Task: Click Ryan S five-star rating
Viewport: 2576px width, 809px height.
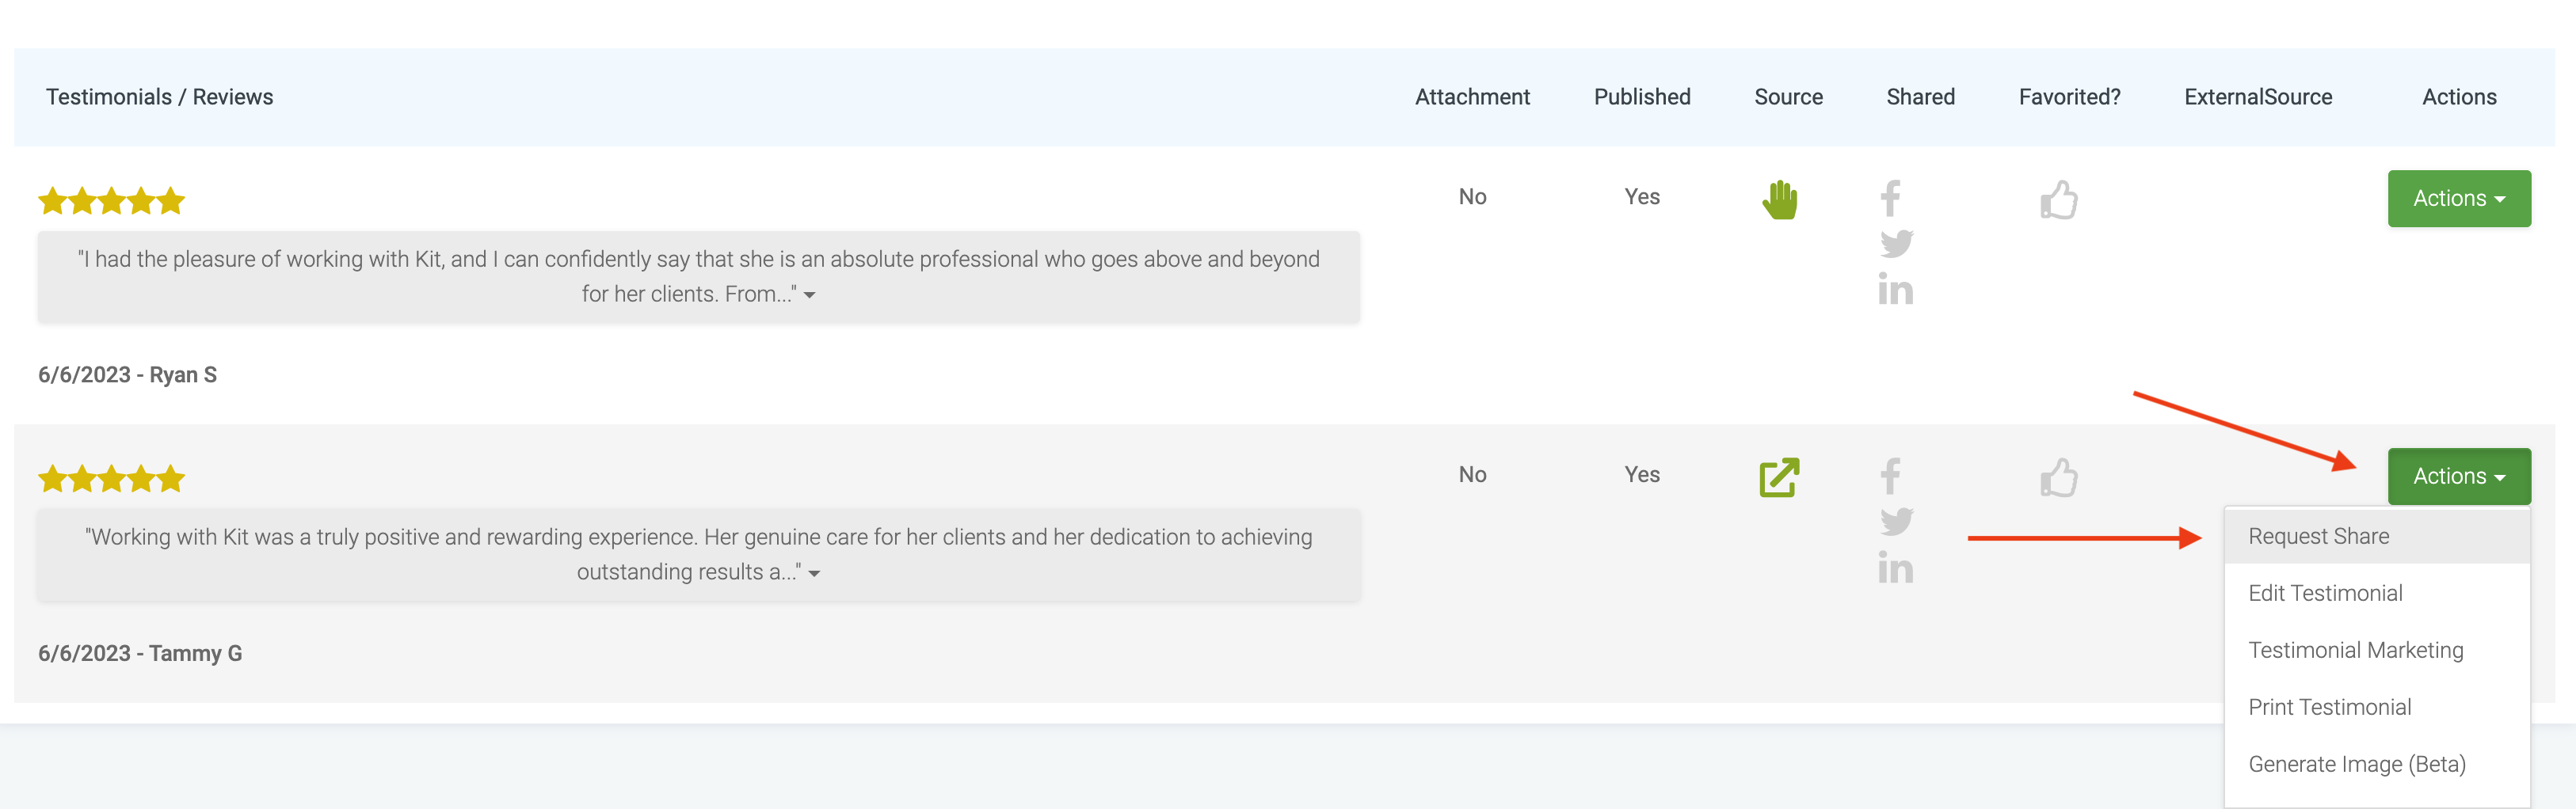Action: coord(111,202)
